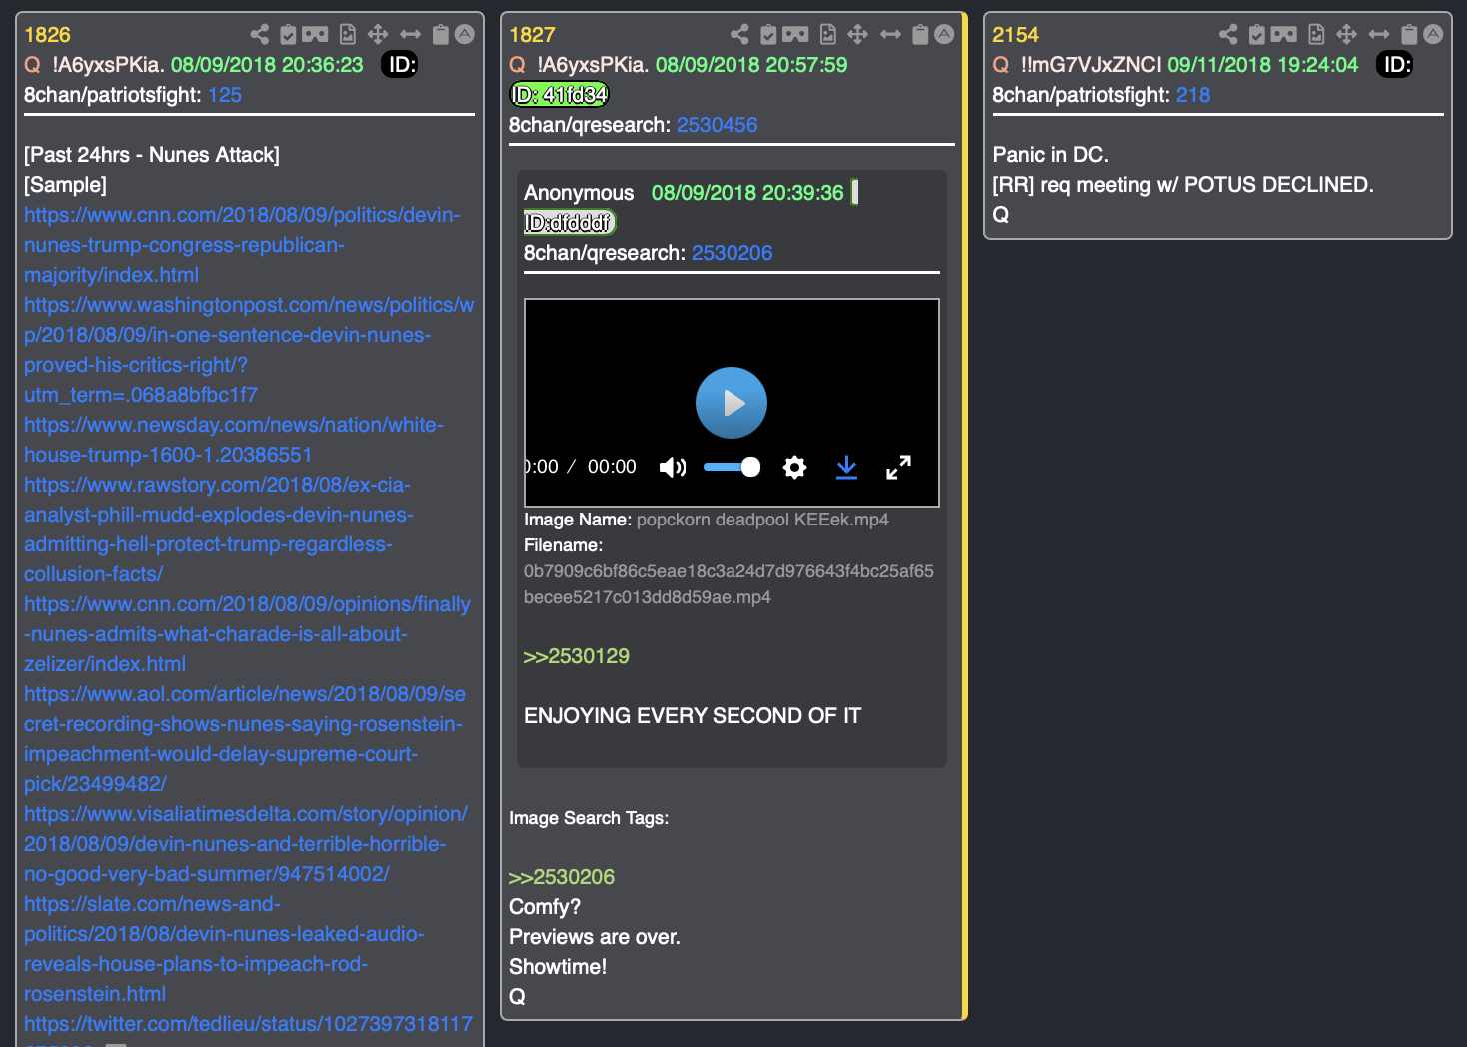Click the image file icon on post 1826
The image size is (1467, 1047).
click(347, 35)
